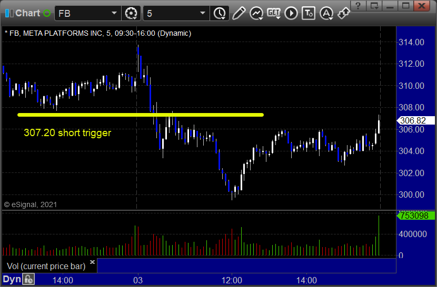Image resolution: width=437 pixels, height=287 pixels.
Task: Click the 306.00 price axis label
Action: click(411, 129)
